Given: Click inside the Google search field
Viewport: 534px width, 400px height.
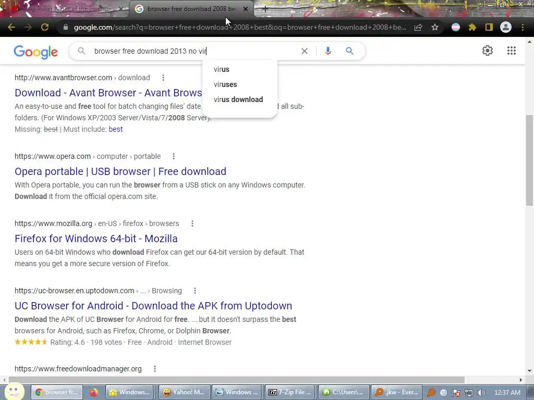Looking at the screenshot, I should pyautogui.click(x=194, y=51).
